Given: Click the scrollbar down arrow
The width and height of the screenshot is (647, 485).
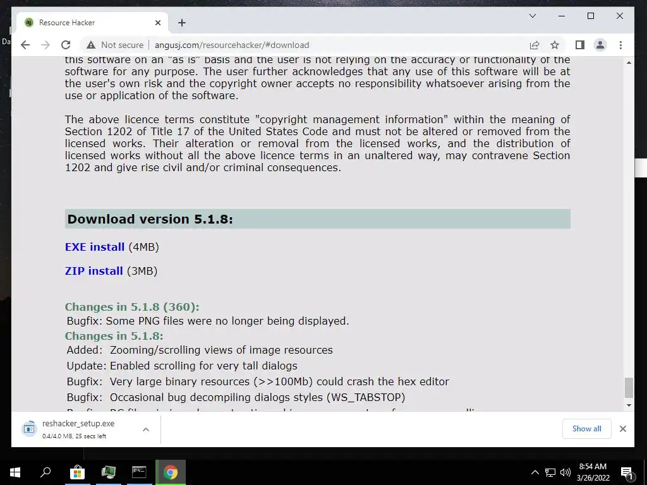Looking at the screenshot, I should click(x=629, y=405).
